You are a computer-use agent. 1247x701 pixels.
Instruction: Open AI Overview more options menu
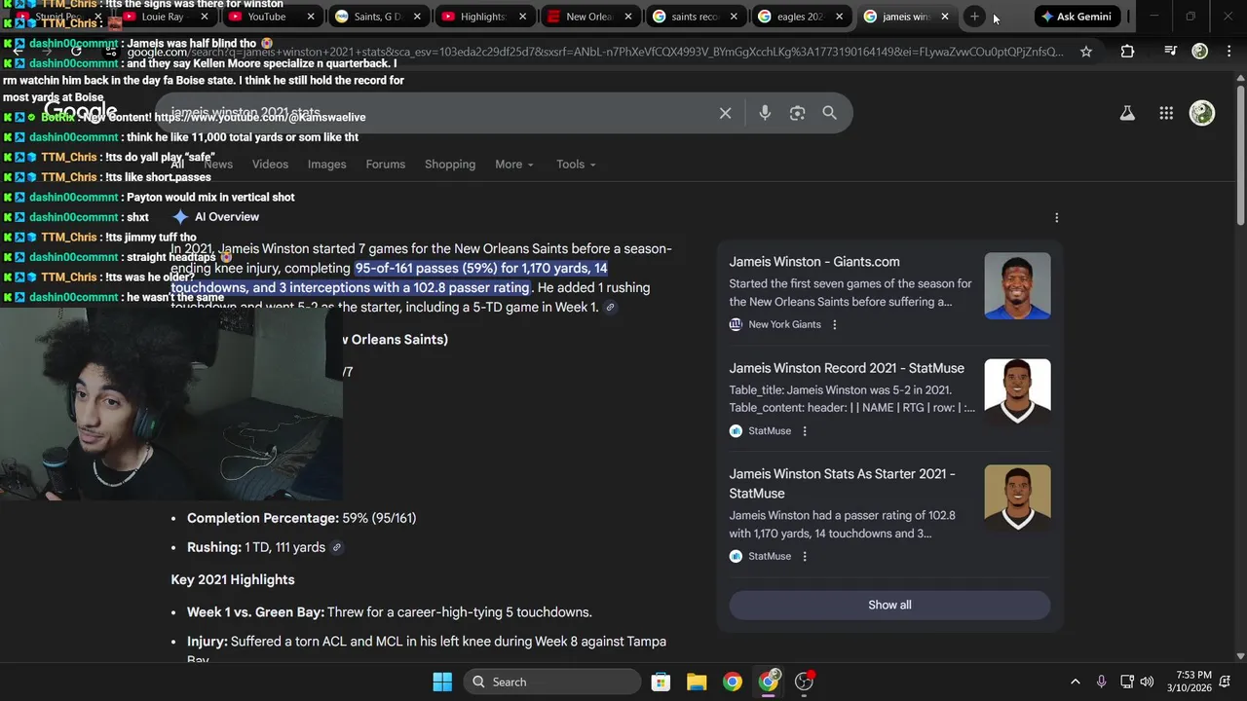pyautogui.click(x=1056, y=218)
